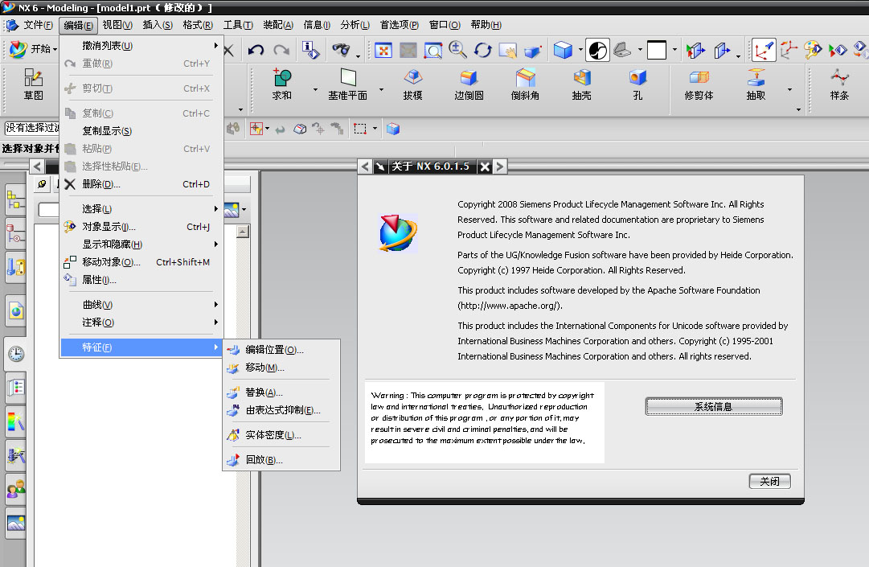The height and width of the screenshot is (567, 869).
Task: Open the Assembly Navigator sidebar tab
Action: tap(15, 201)
